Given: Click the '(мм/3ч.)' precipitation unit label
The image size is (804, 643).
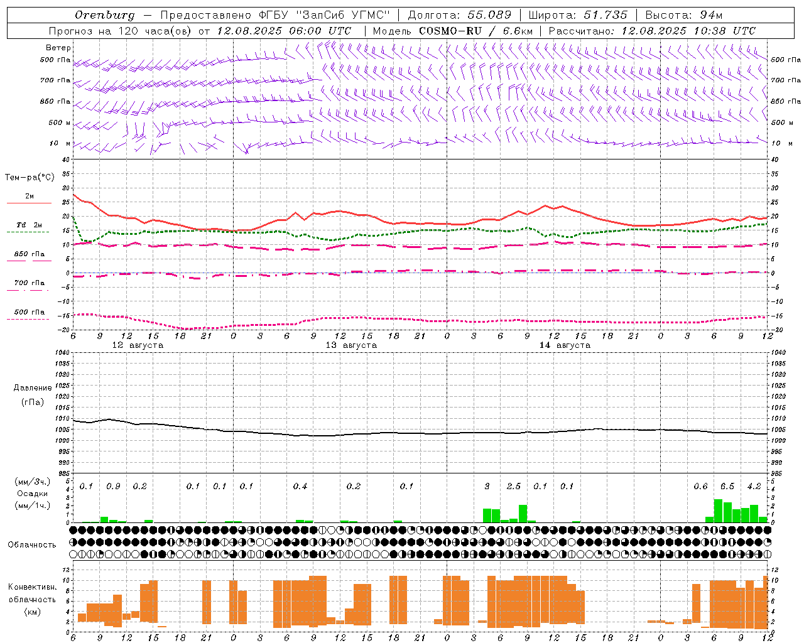Looking at the screenshot, I should coord(33,482).
